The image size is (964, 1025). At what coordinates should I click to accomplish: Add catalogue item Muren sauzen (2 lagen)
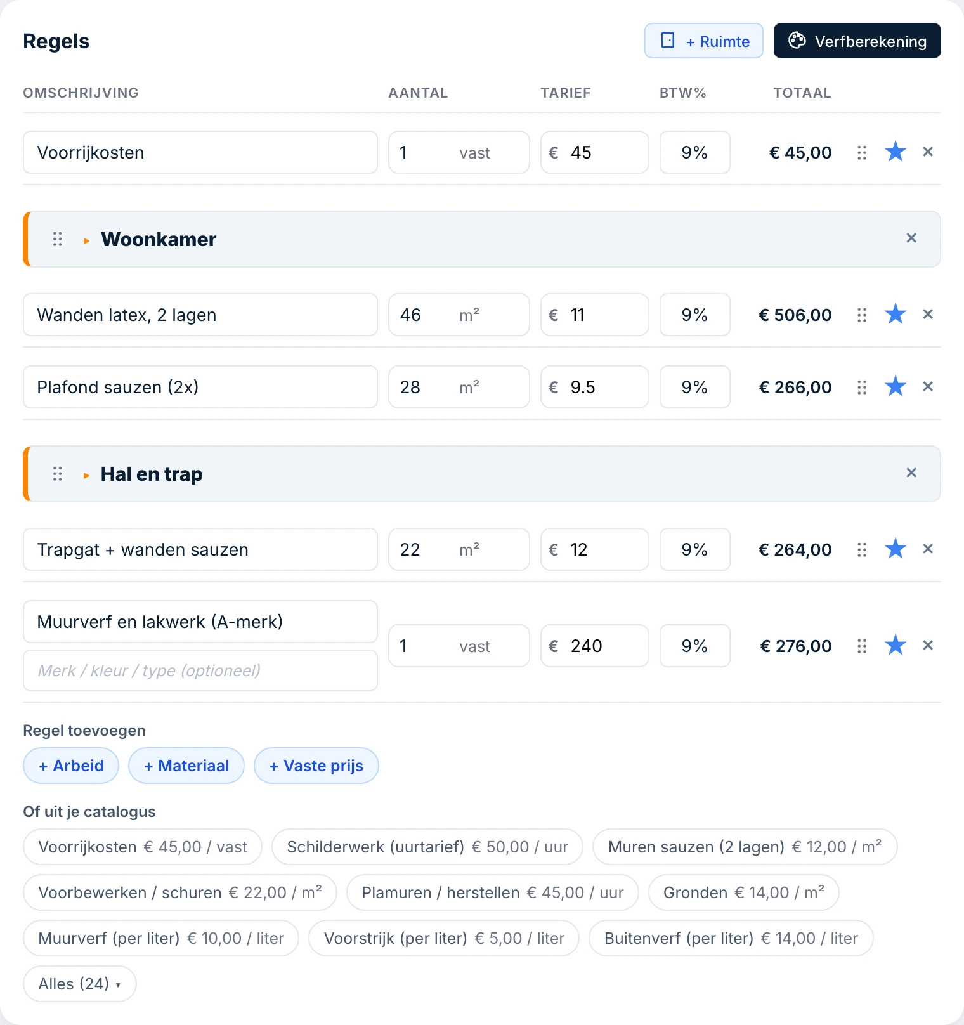click(x=745, y=847)
